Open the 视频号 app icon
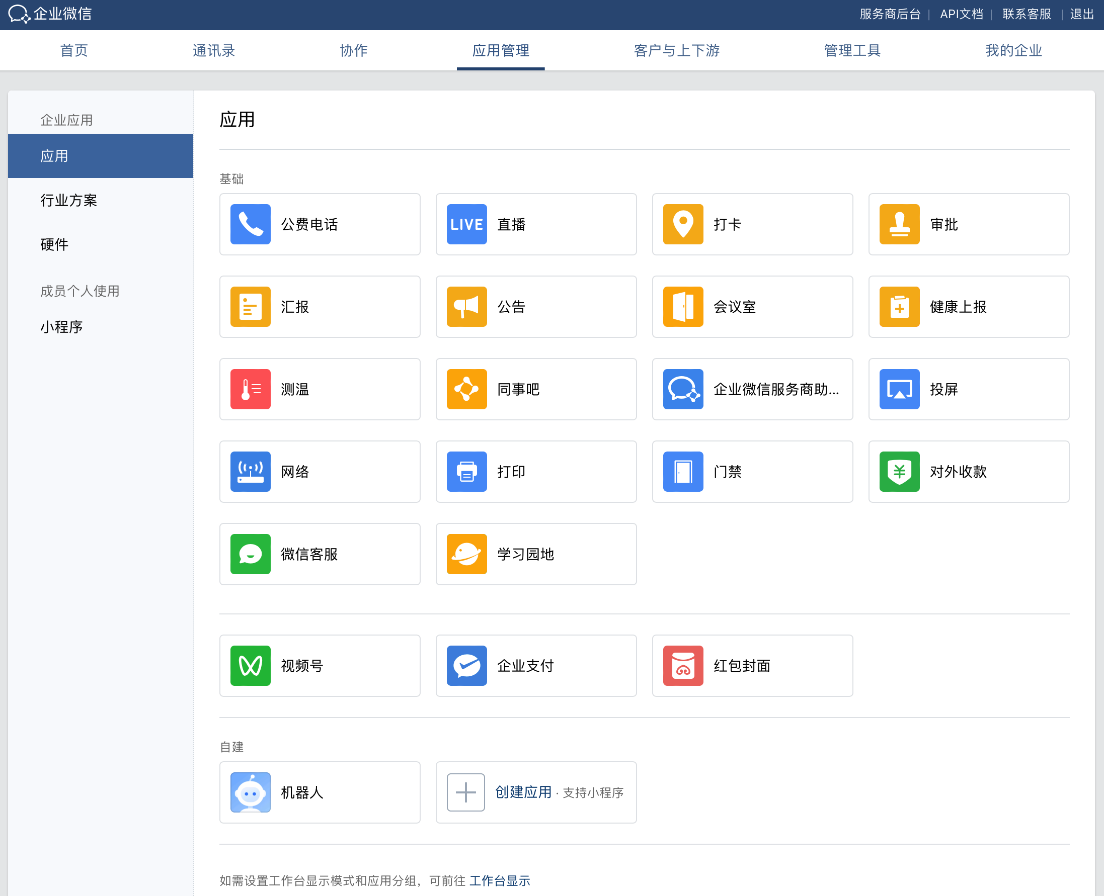The image size is (1104, 896). click(x=250, y=665)
